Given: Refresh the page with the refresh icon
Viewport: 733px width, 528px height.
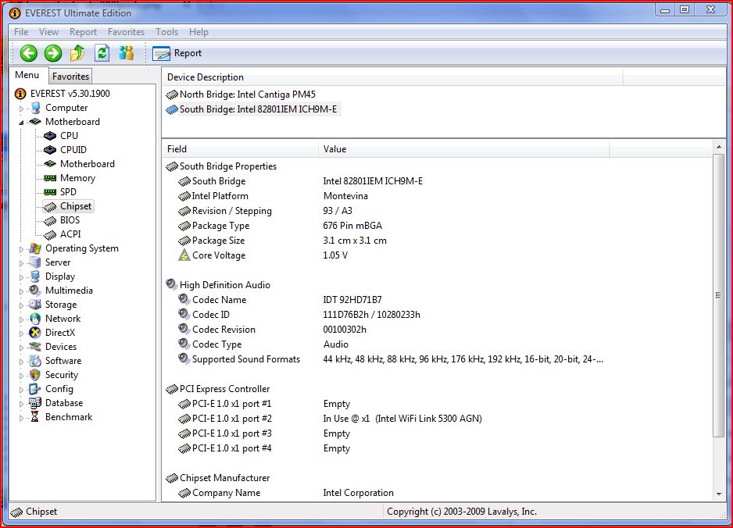Looking at the screenshot, I should click(102, 53).
